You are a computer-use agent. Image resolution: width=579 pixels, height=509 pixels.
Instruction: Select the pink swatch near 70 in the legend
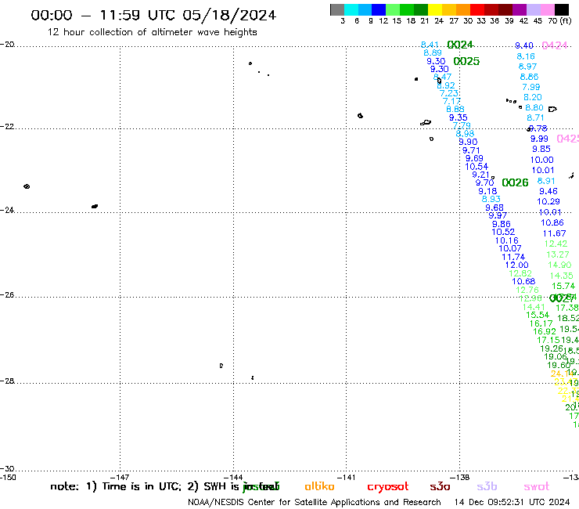point(547,9)
